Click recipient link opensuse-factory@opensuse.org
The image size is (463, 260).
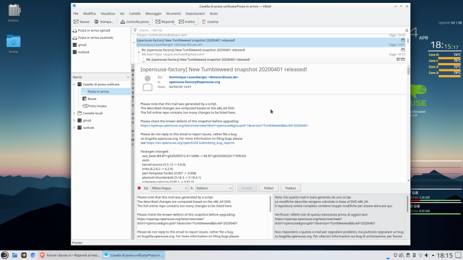click(194, 82)
